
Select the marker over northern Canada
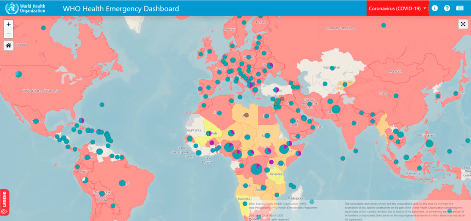[43, 28]
